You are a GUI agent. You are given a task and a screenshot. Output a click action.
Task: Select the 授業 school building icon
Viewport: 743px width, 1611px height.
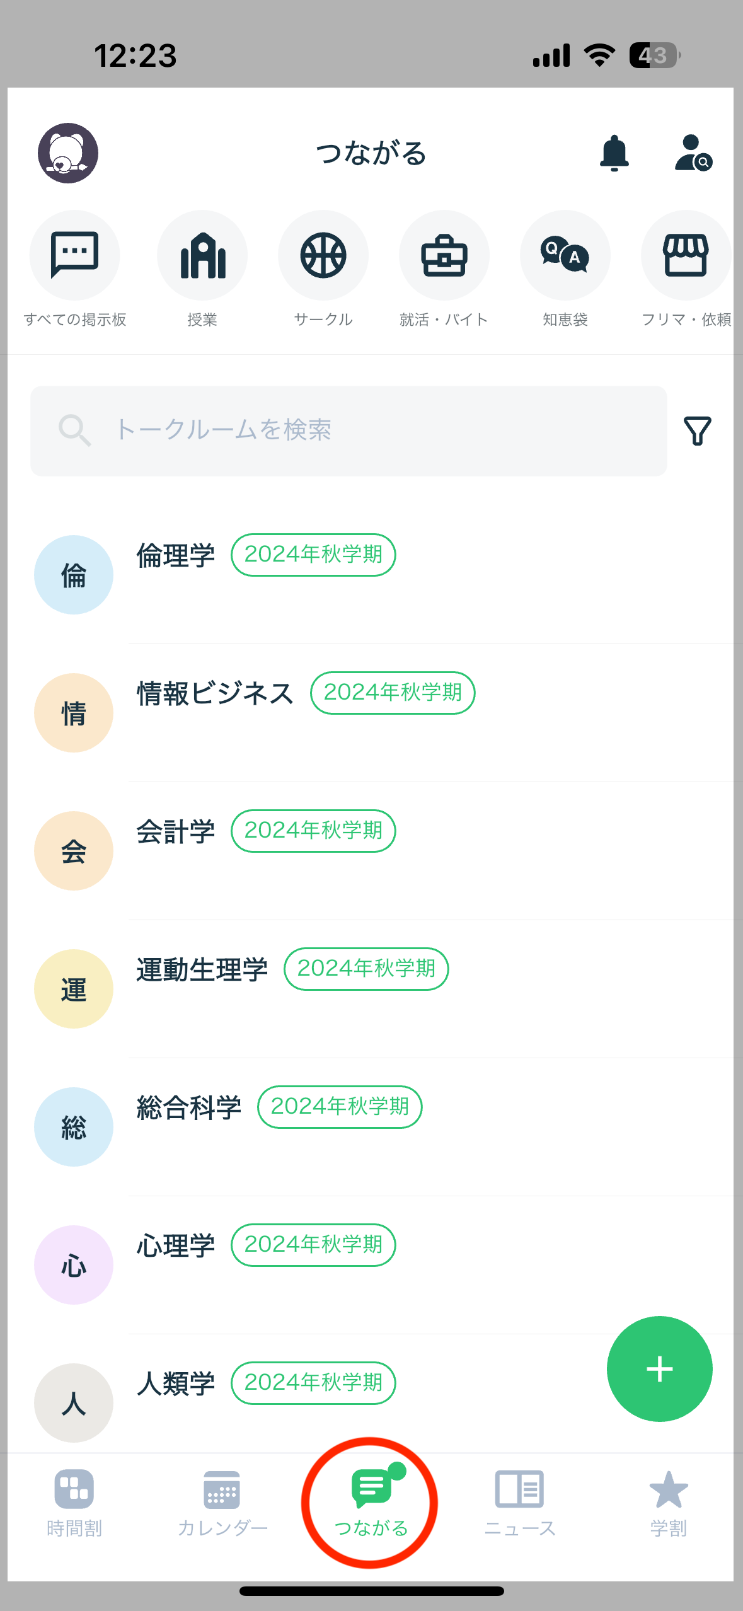202,255
